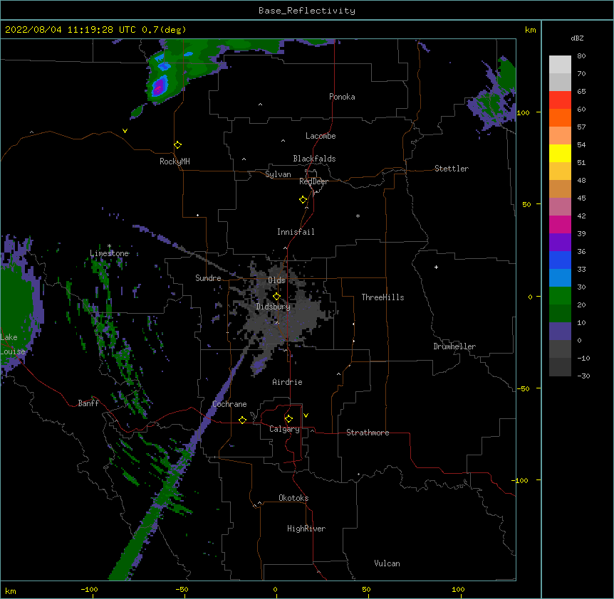Click the RockyMH label
614x599 pixels.
click(x=175, y=161)
